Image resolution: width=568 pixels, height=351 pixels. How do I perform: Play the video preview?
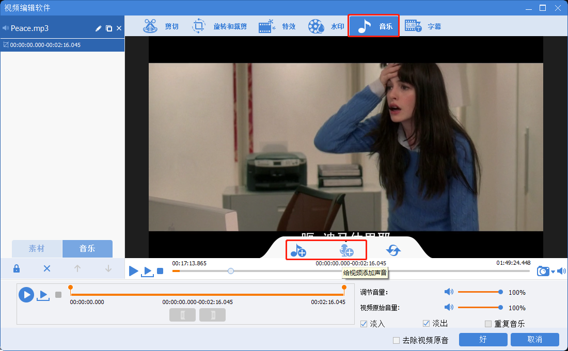133,270
